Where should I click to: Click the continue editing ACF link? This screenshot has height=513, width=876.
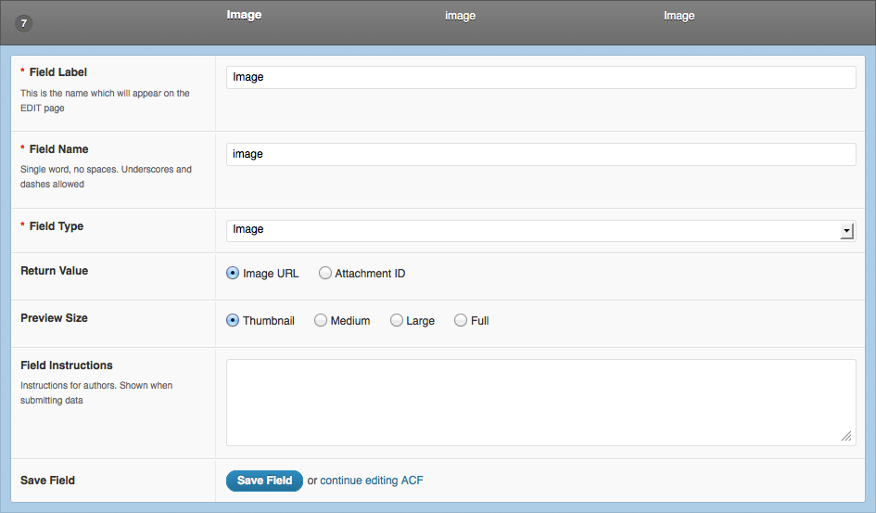point(372,481)
